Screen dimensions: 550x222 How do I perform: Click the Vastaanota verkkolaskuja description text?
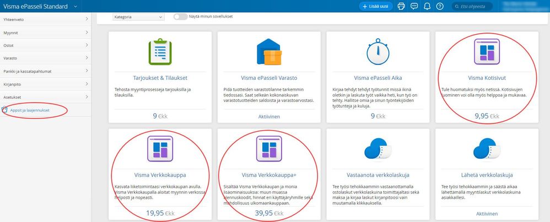(377, 195)
